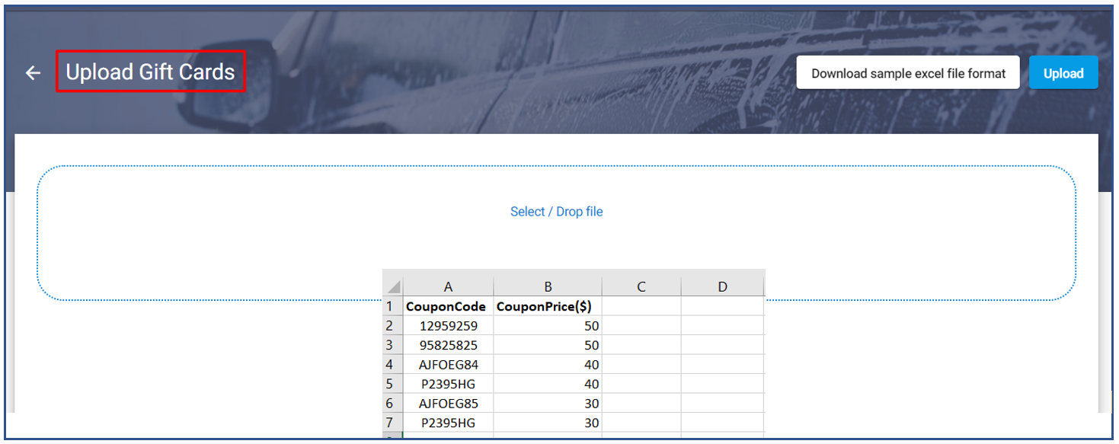Screen dimensions: 1119x444
Task: Select column D header in the spreadsheet
Action: 722,286
